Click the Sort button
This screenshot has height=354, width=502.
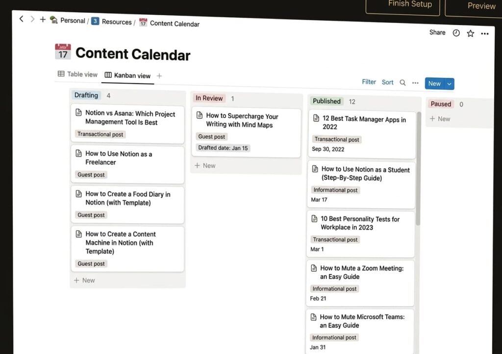click(387, 82)
